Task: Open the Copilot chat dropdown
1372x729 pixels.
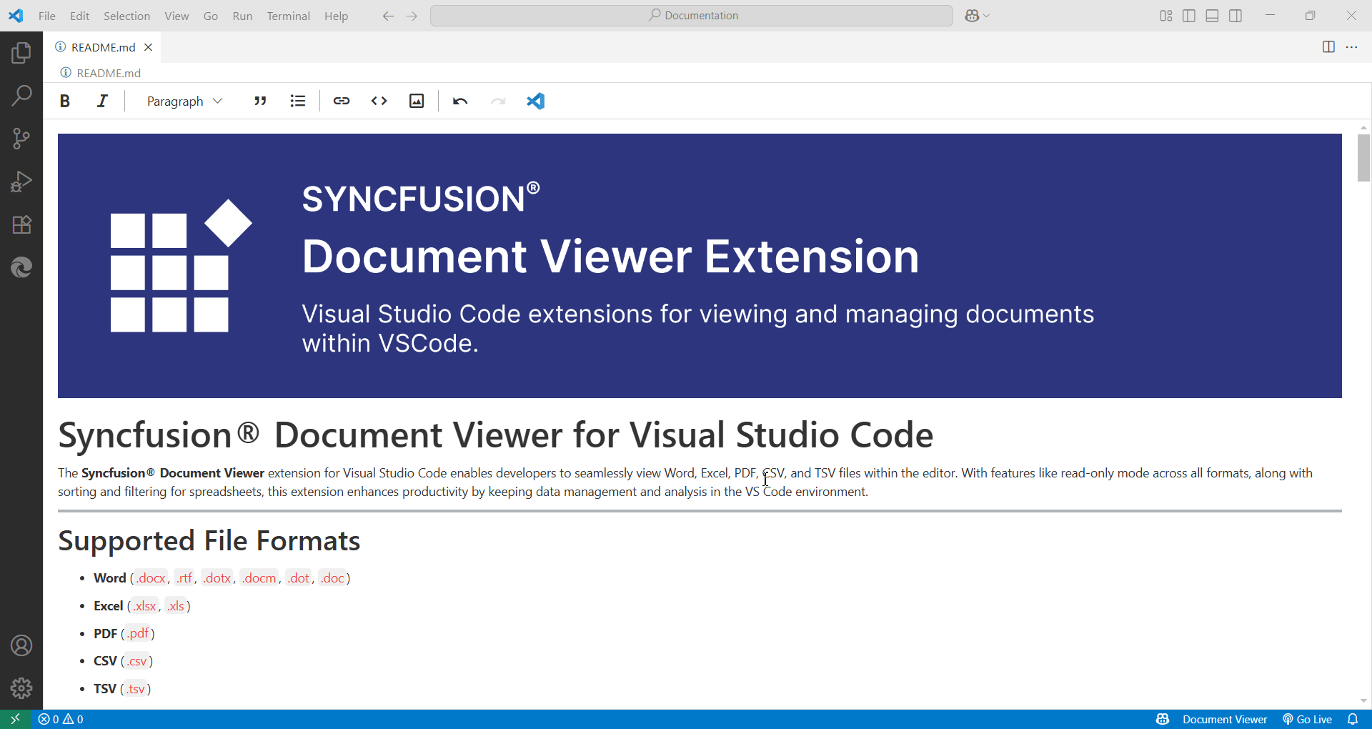Action: click(978, 16)
